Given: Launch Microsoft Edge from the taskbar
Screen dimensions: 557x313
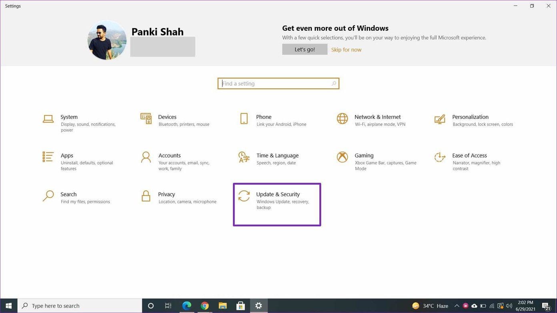Looking at the screenshot, I should [x=186, y=306].
